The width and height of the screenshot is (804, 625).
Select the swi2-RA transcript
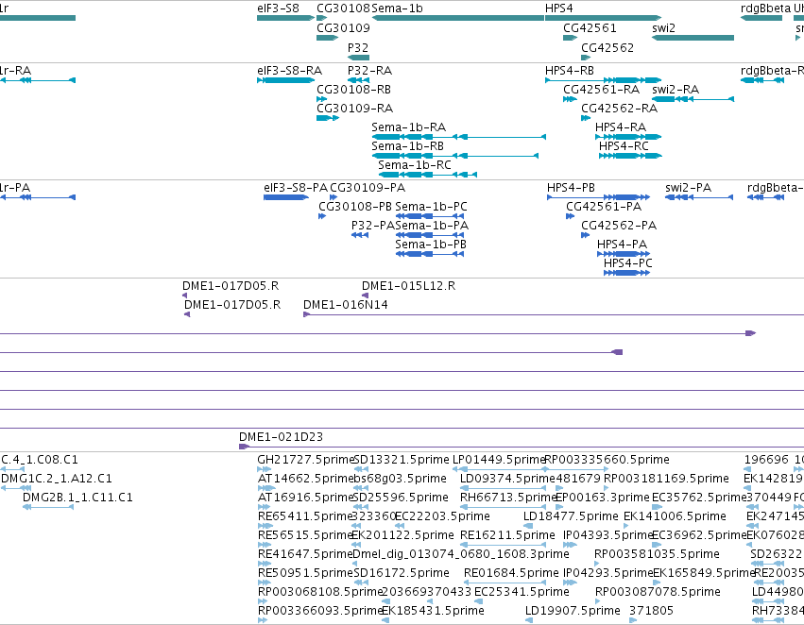[x=693, y=99]
